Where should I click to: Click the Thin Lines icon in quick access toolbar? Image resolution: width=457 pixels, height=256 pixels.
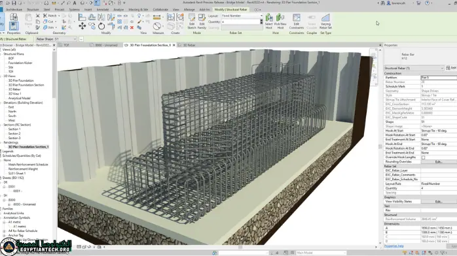[97, 3]
